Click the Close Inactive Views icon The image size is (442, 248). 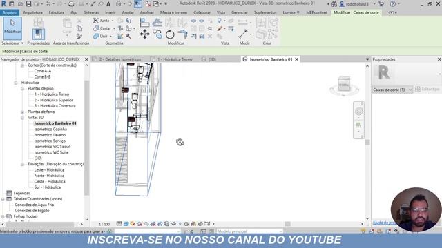[x=148, y=4]
